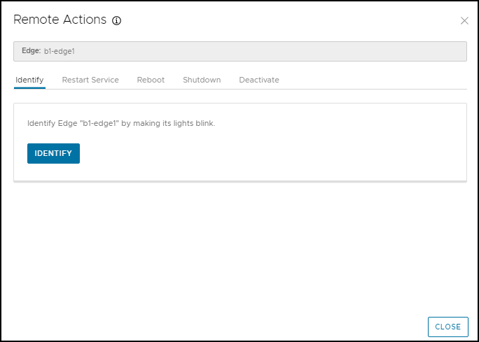Click the word "Service" in Restart Service tab

pyautogui.click(x=104, y=80)
